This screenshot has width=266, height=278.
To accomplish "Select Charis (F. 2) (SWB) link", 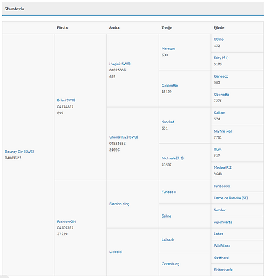I will [x=124, y=137].
